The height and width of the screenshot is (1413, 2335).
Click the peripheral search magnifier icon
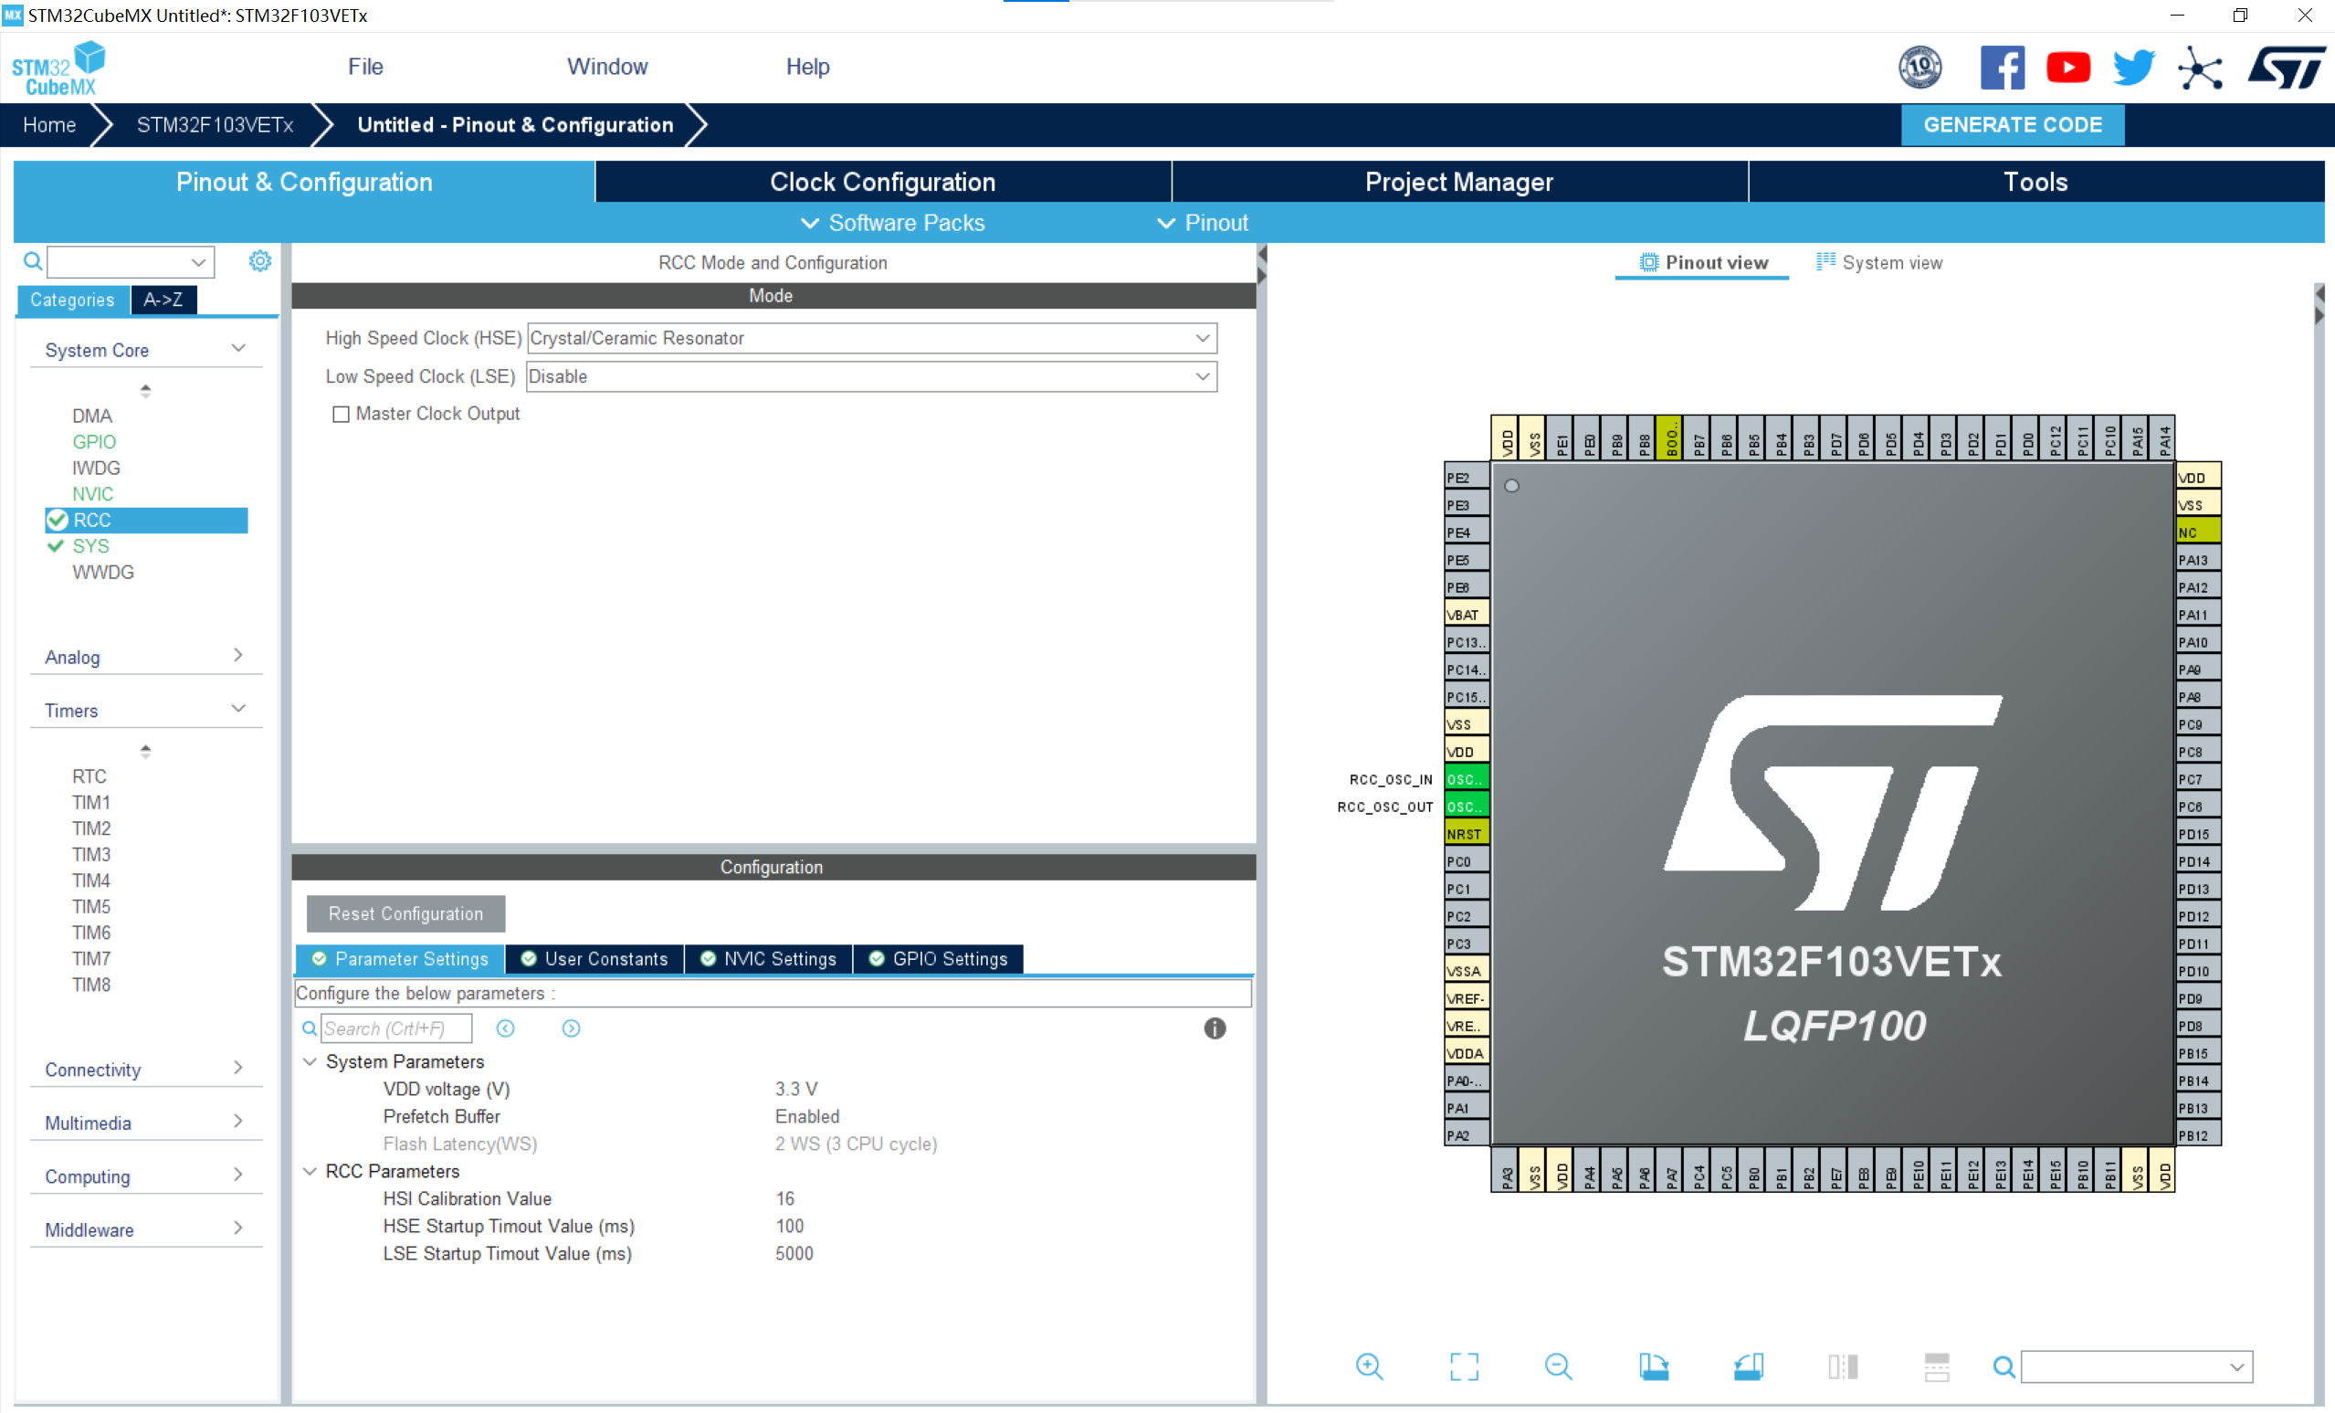pyautogui.click(x=32, y=260)
